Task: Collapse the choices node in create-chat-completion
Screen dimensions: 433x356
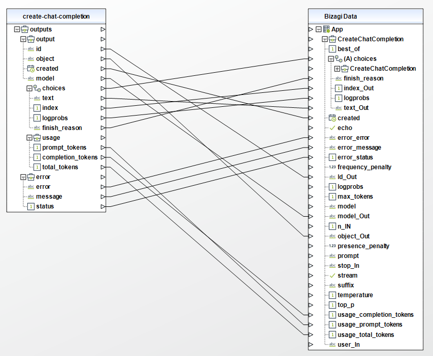Action: [x=29, y=88]
